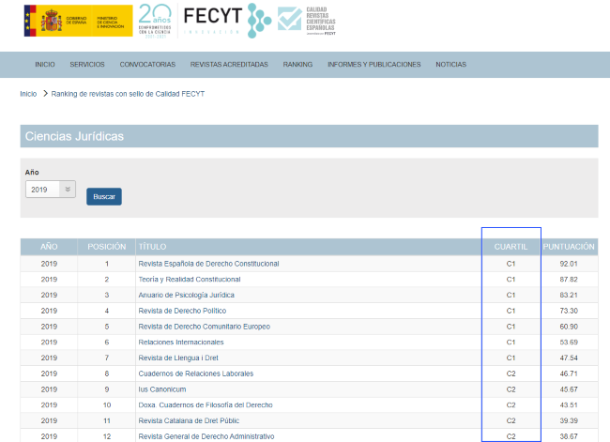The width and height of the screenshot is (610, 442).
Task: Click the Ciencias Jurídicas section heading
Action: (x=74, y=136)
